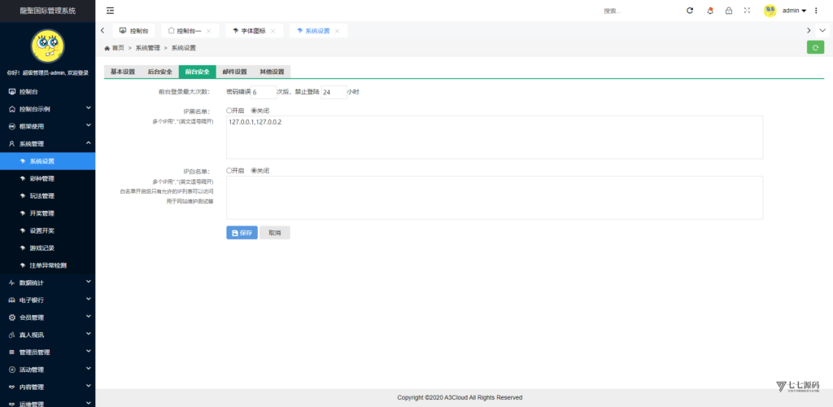Click the 密码错误 attempts input field
The height and width of the screenshot is (407, 833).
(264, 92)
